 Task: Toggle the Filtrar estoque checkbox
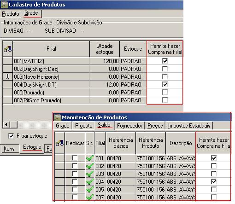tap(11, 136)
